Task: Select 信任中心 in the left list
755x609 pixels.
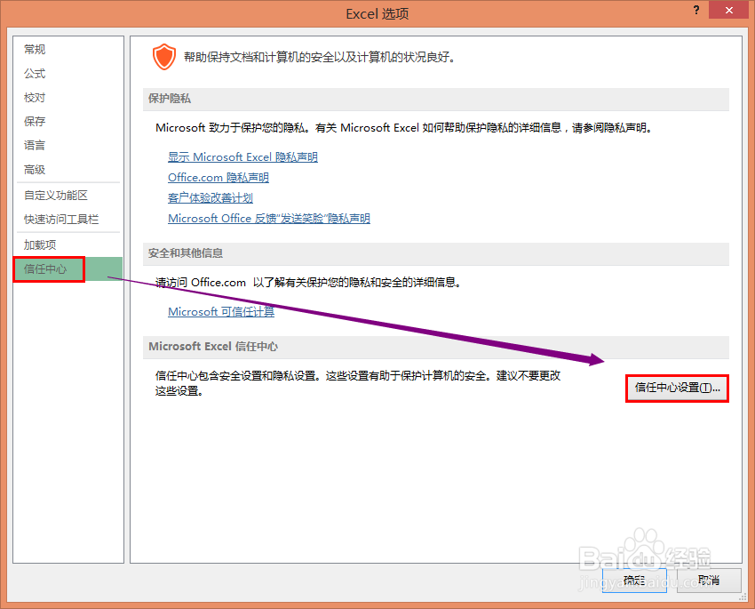Action: [68, 268]
